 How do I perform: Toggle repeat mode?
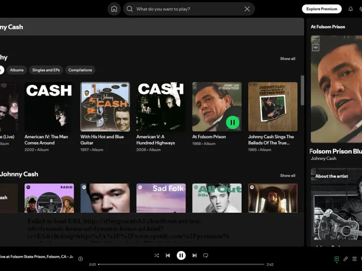click(x=206, y=255)
